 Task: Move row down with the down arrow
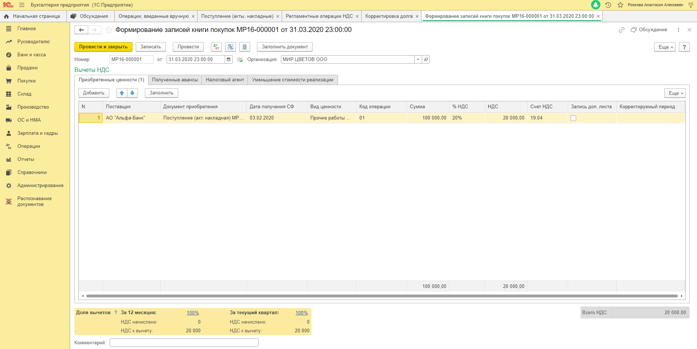[x=133, y=93]
